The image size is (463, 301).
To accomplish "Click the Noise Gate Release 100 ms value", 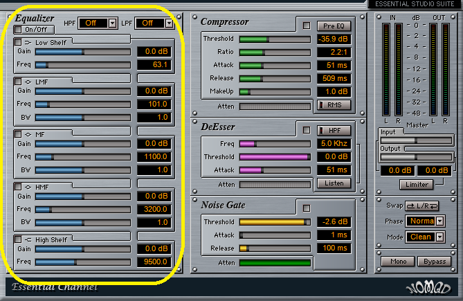I will tap(334, 248).
